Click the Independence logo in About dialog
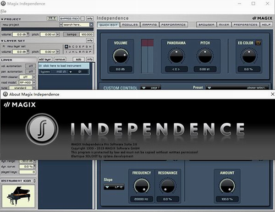 (42, 129)
